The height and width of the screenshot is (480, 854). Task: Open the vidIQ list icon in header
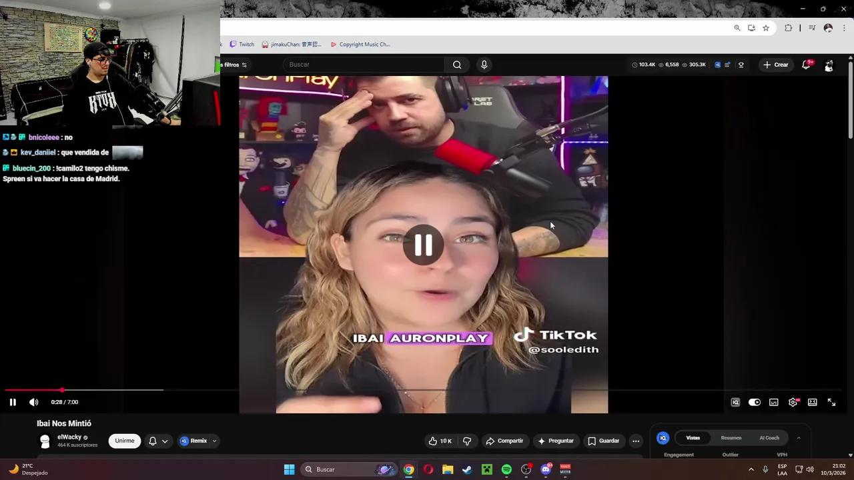pyautogui.click(x=728, y=65)
